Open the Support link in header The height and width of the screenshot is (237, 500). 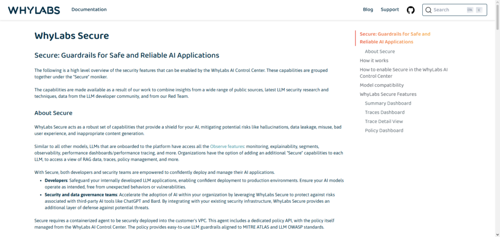[390, 10]
